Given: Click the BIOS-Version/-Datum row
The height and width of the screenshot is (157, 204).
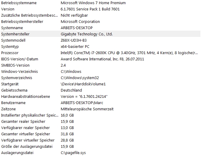Looking at the screenshot, I should pos(100,59).
